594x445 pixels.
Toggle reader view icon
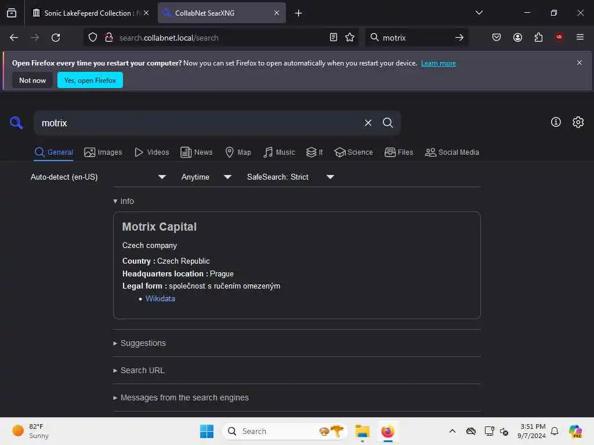pos(334,37)
